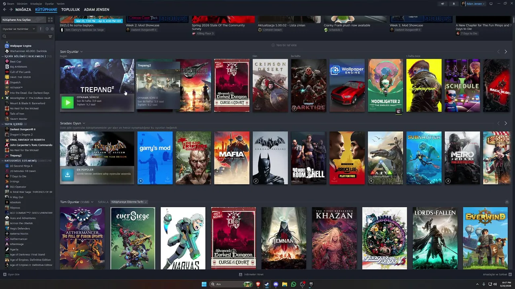Open the Arkadaşlar menu
515x289 pixels.
tap(36, 4)
